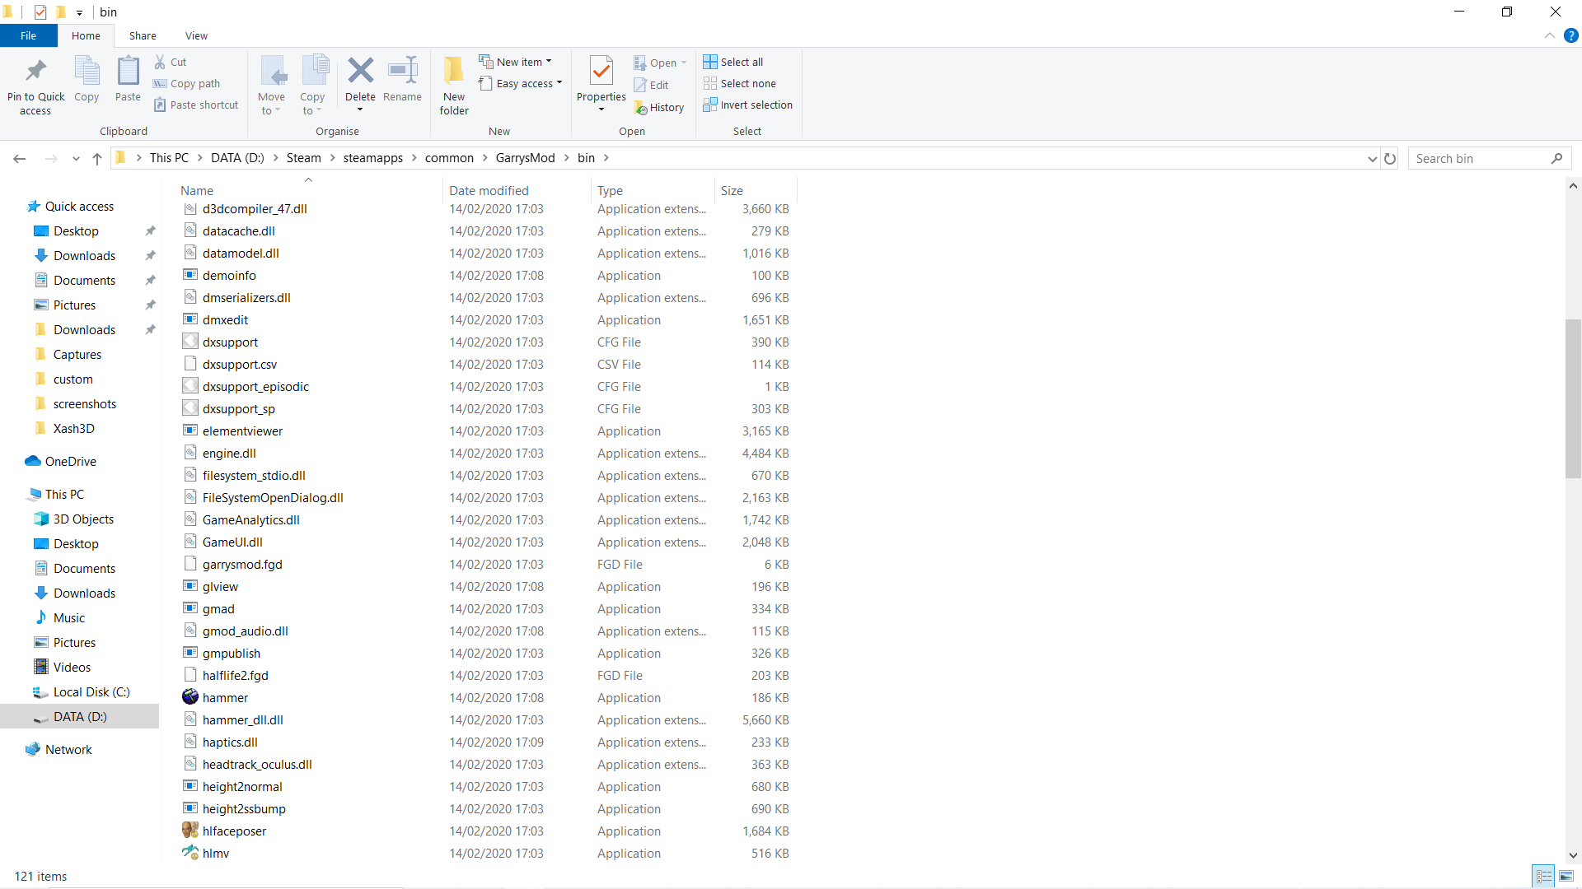1582x889 pixels.
Task: Select the hlfaceposer application icon
Action: (190, 831)
